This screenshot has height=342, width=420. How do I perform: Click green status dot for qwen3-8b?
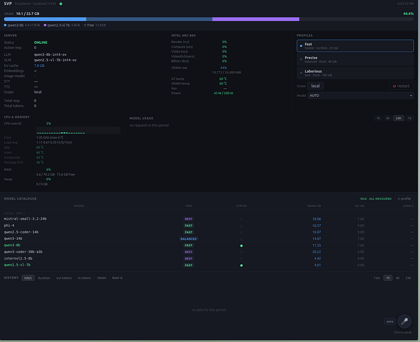tap(241, 246)
